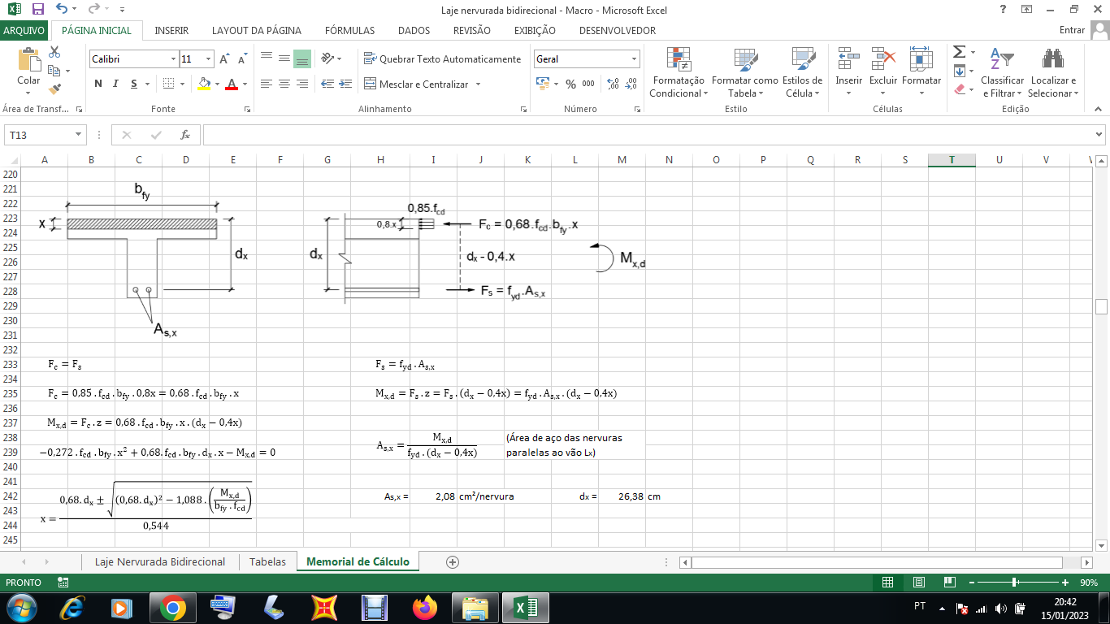Click the macro recording icon in status bar
1110x624 pixels.
(x=63, y=583)
